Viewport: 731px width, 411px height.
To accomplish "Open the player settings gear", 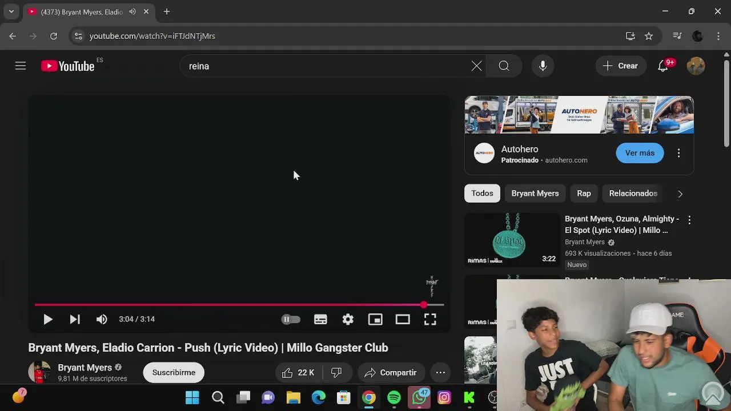I will (x=348, y=320).
